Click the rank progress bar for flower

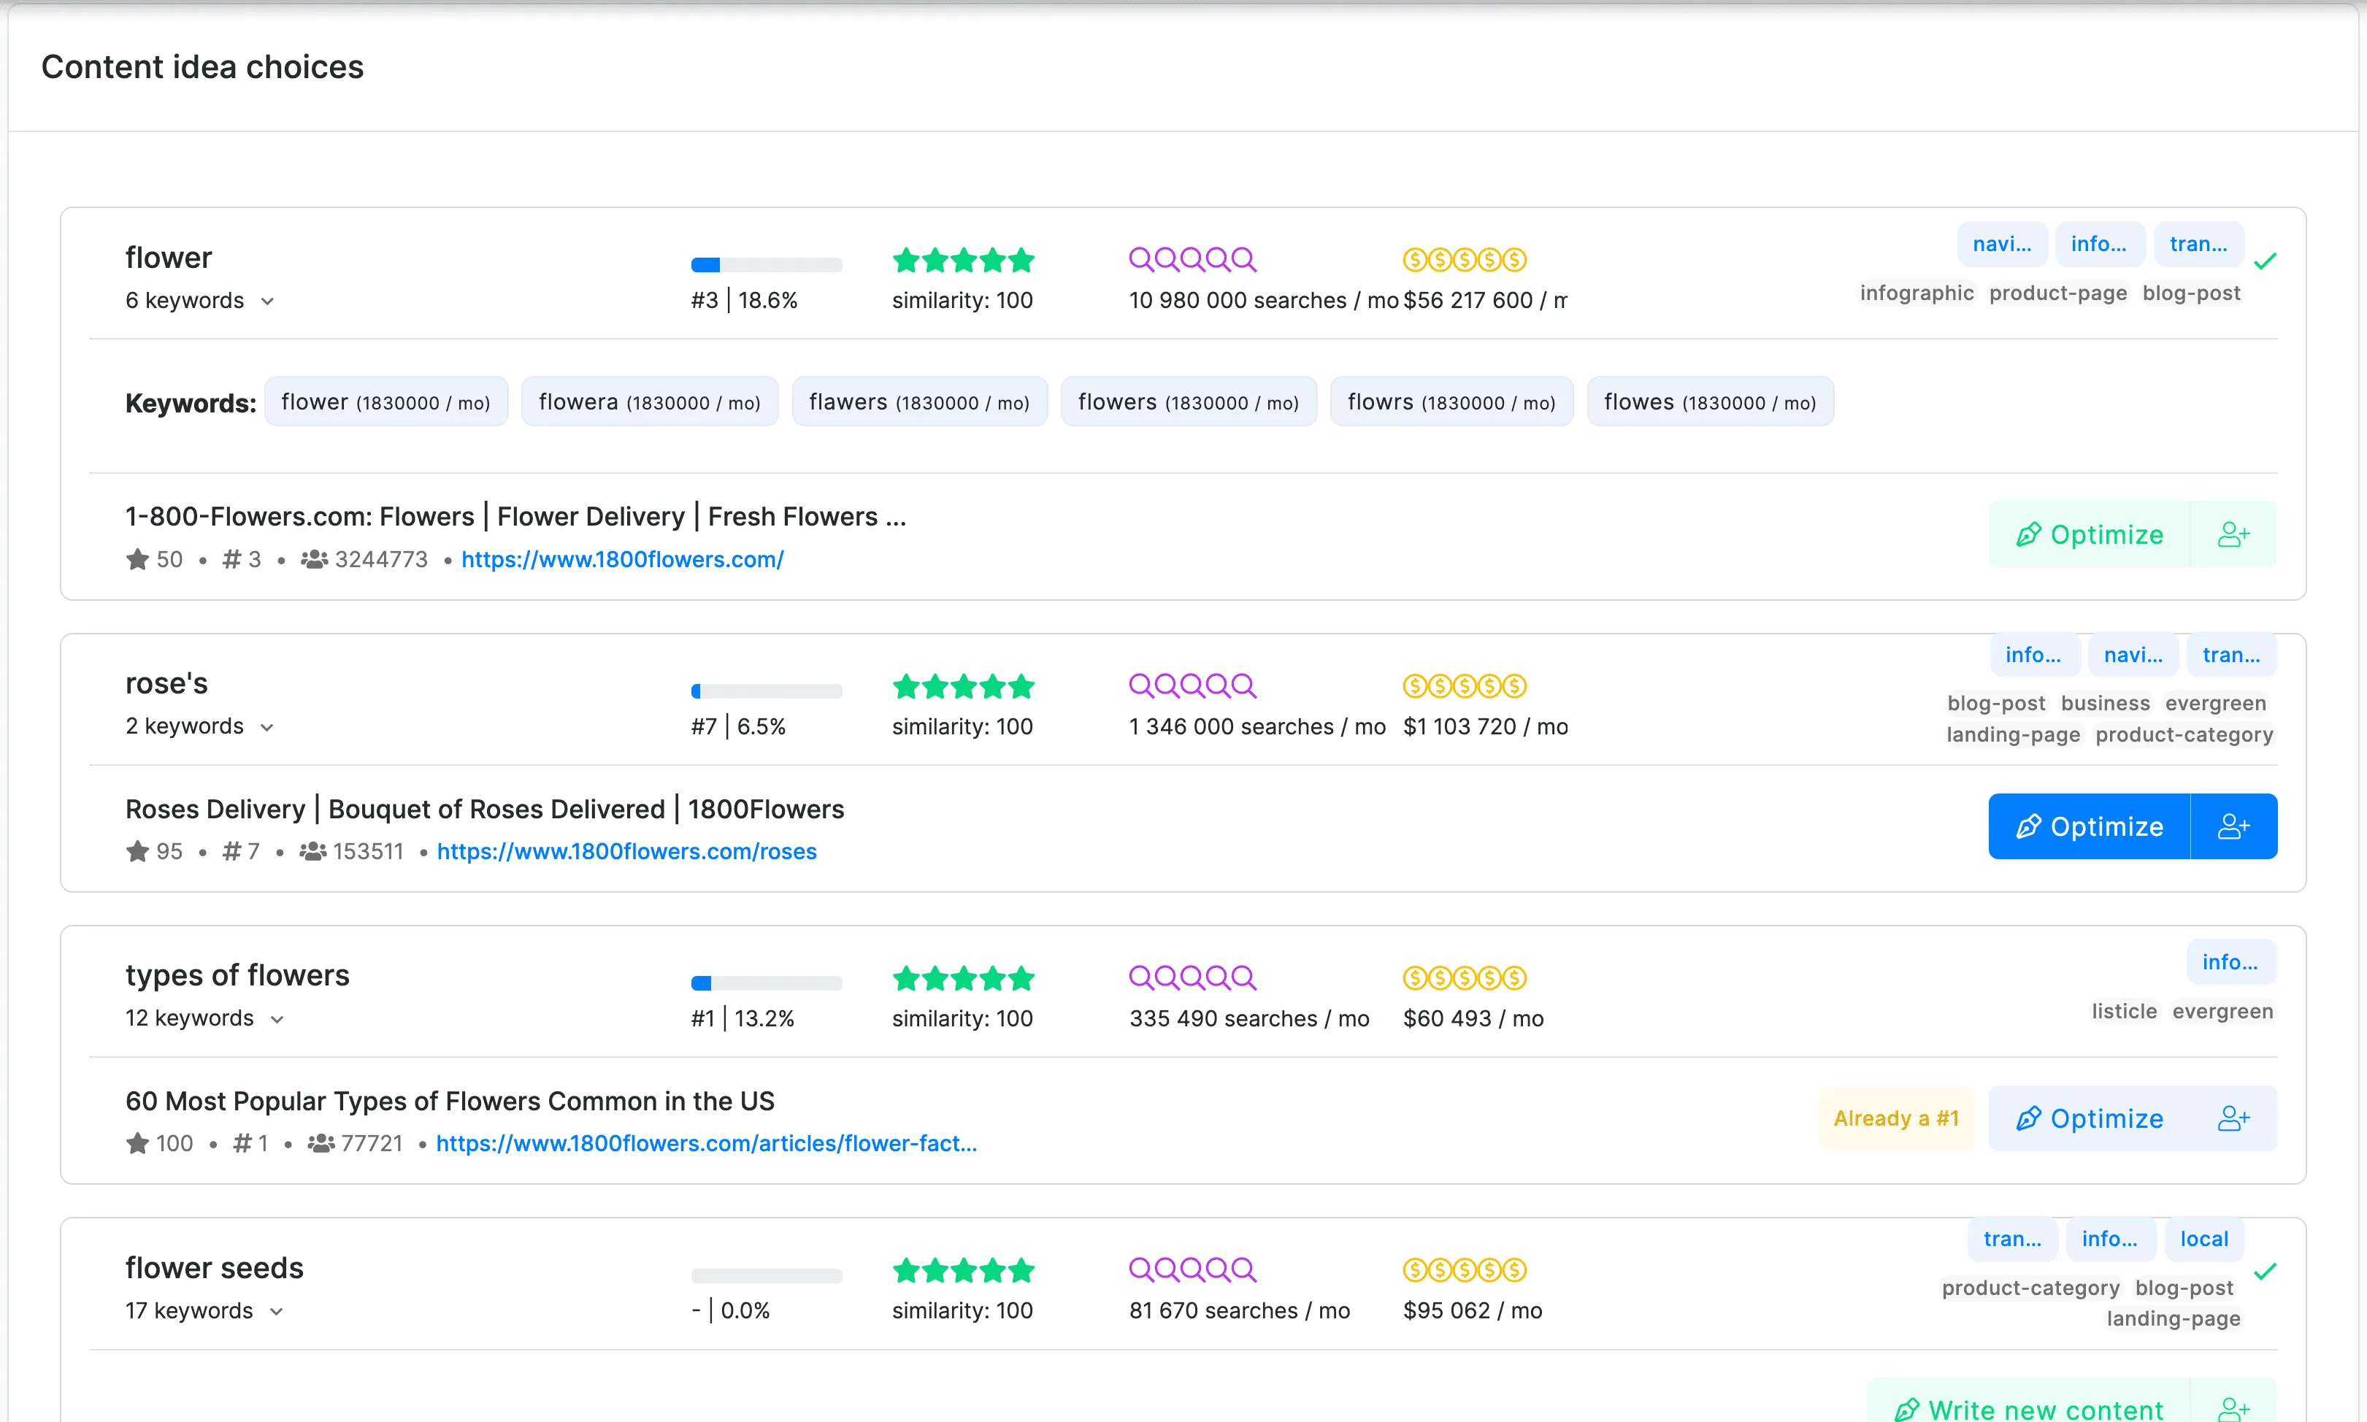(766, 266)
